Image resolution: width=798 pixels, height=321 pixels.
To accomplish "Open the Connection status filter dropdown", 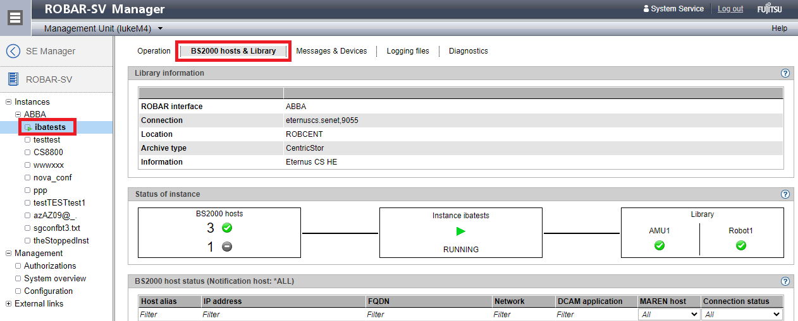I will 742,314.
